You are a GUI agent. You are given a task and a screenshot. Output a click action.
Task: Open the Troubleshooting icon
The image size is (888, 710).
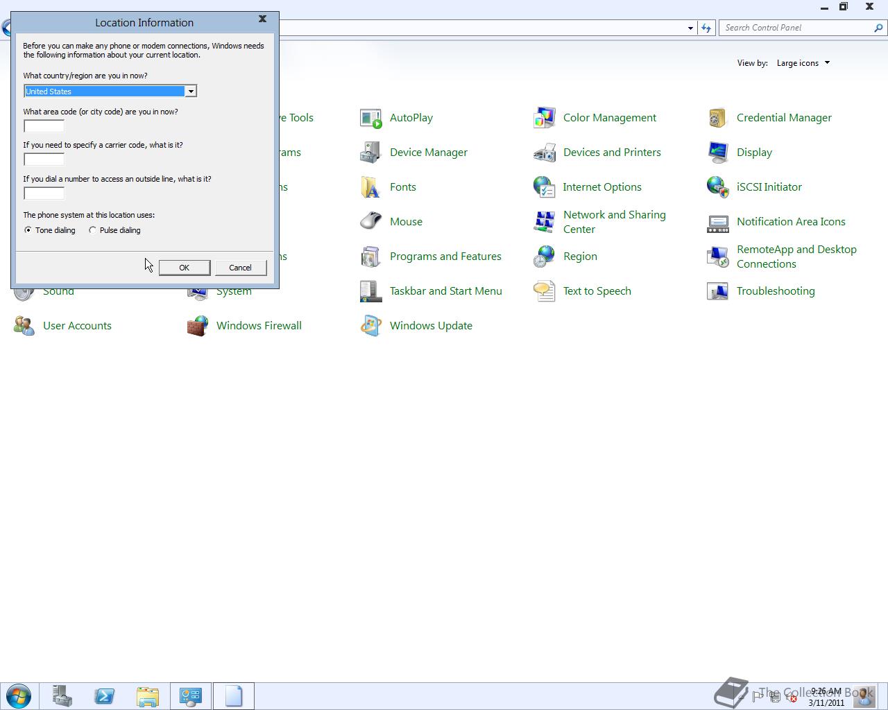718,291
